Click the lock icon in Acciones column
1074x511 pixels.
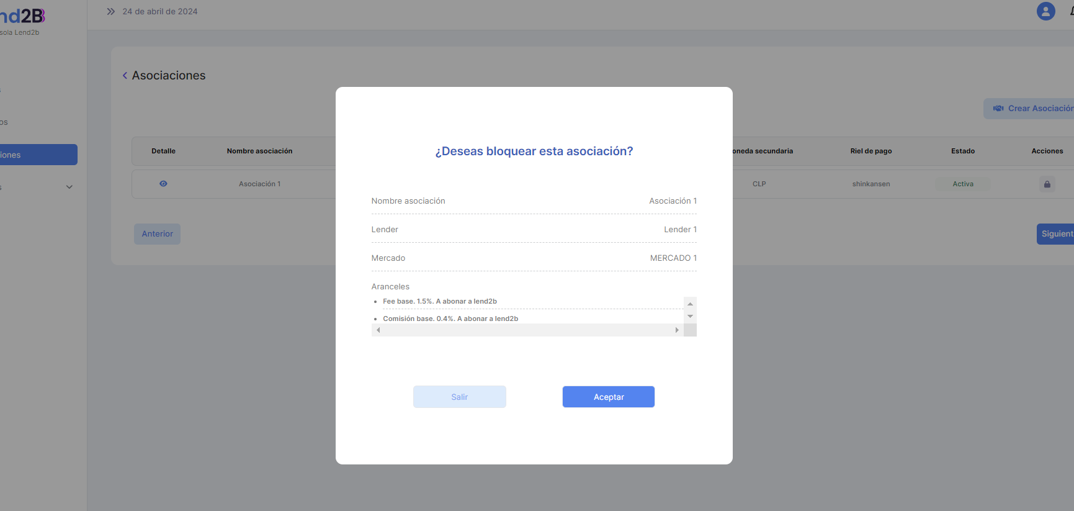(x=1047, y=184)
